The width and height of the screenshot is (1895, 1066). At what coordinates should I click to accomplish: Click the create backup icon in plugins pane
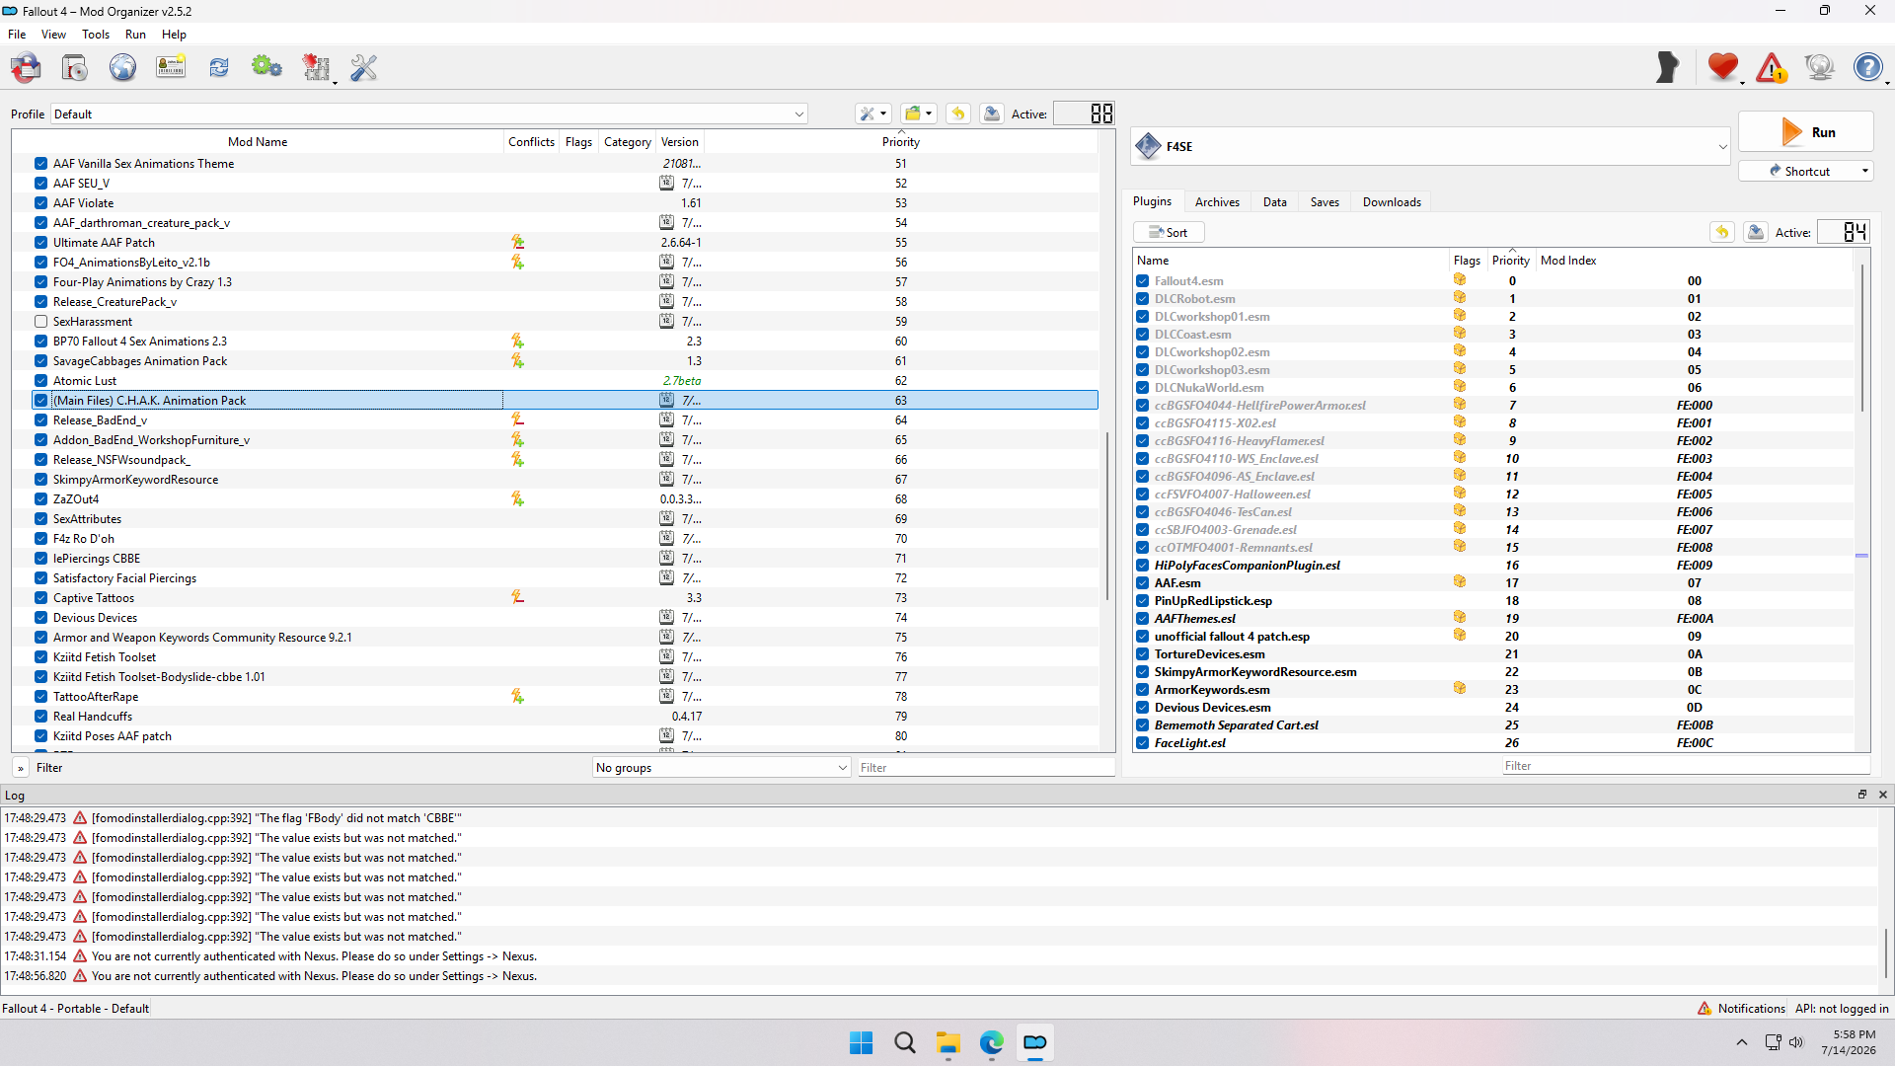[1756, 232]
